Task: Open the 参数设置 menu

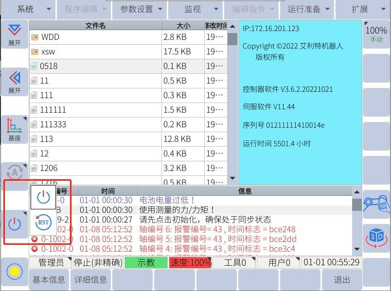Action: [x=142, y=9]
